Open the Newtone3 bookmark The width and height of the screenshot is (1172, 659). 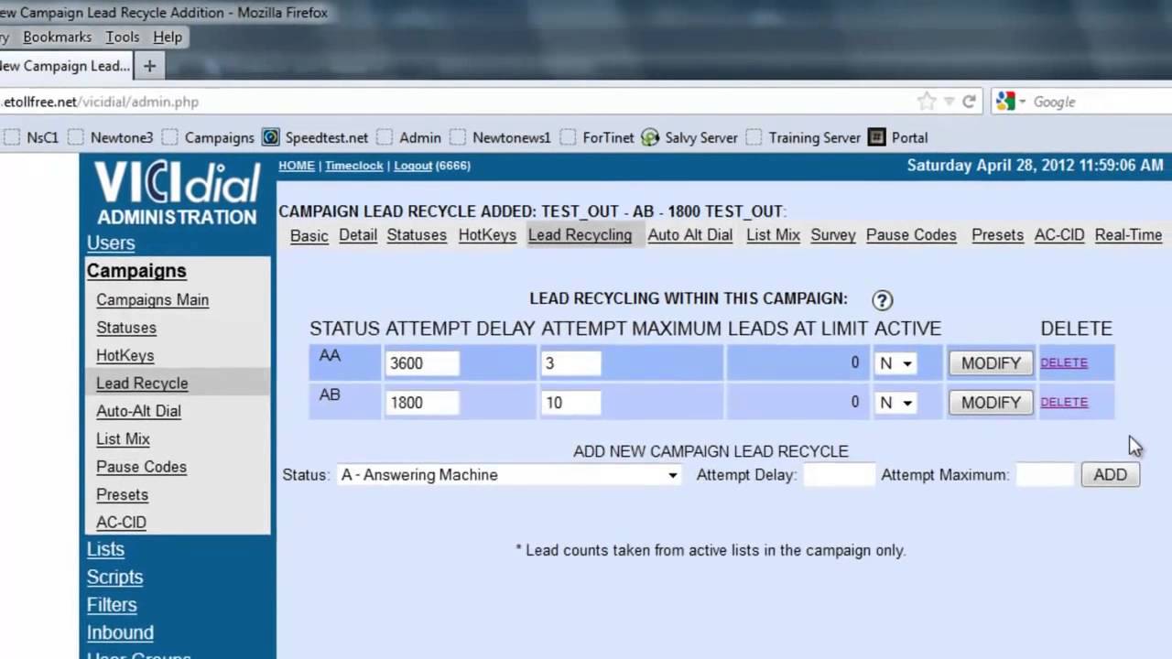(x=112, y=137)
